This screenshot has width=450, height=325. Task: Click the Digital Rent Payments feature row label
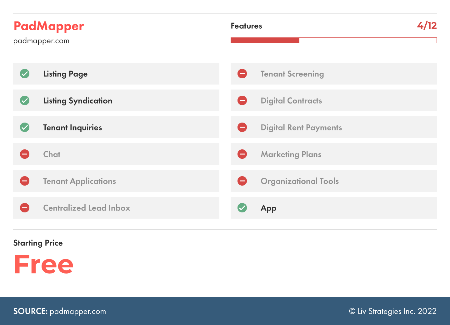coord(301,128)
